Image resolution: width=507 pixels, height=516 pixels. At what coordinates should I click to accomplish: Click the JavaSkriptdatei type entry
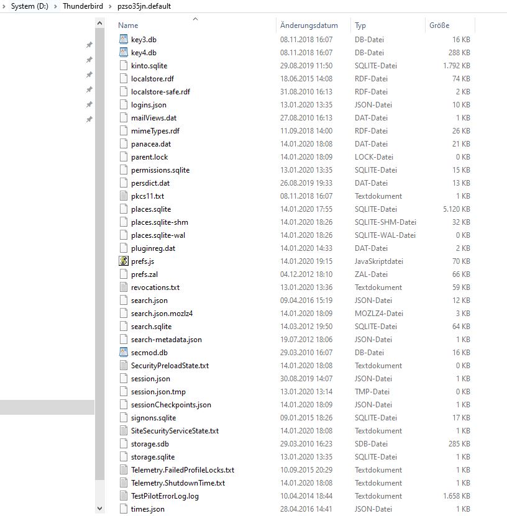point(378,261)
